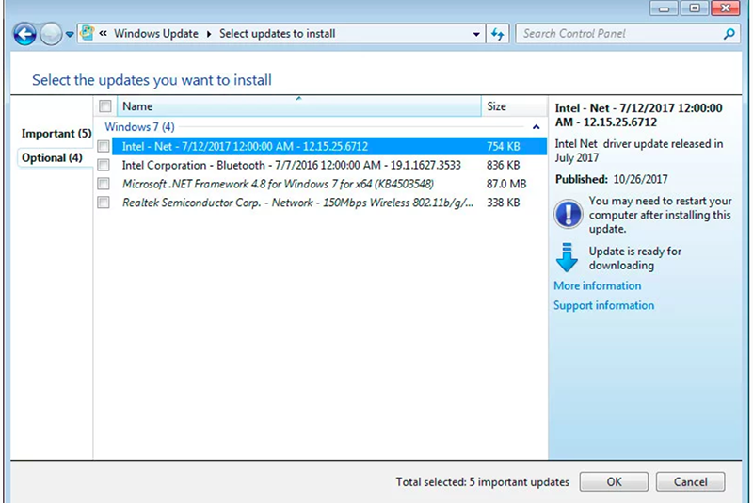
Task: Click the blue download arrow icon
Action: [567, 257]
